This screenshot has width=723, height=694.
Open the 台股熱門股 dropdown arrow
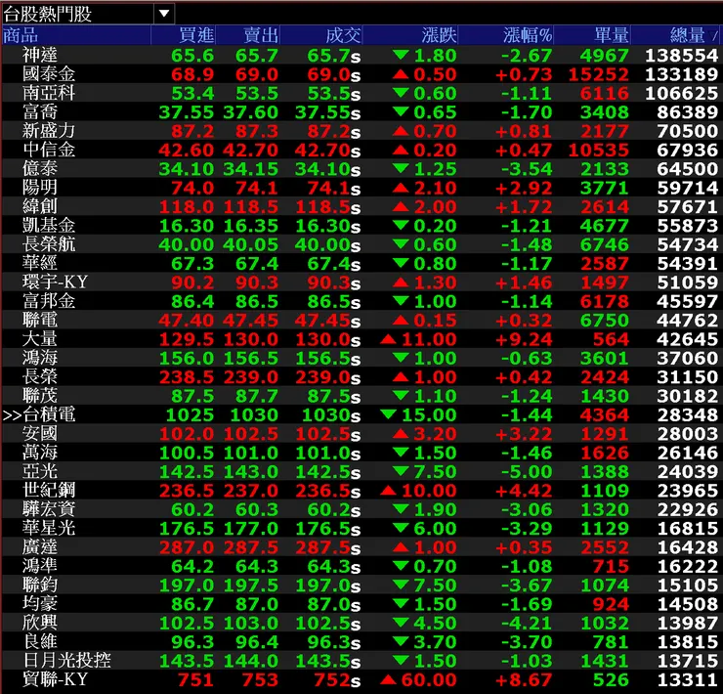coord(164,14)
